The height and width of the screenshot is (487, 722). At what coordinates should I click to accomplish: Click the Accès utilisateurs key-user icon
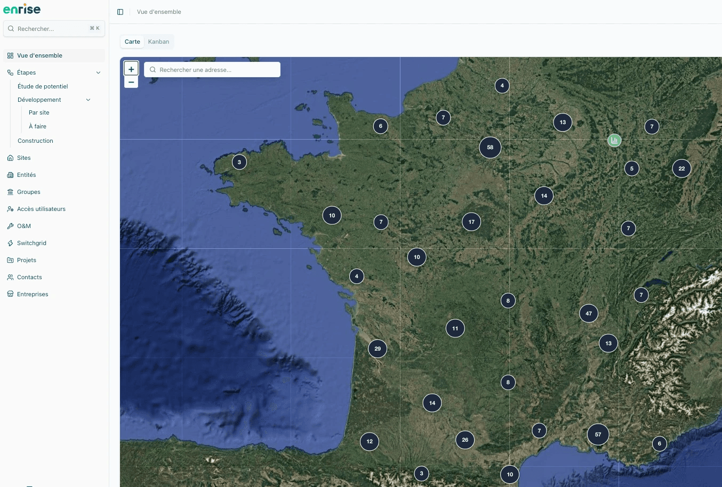pos(10,209)
